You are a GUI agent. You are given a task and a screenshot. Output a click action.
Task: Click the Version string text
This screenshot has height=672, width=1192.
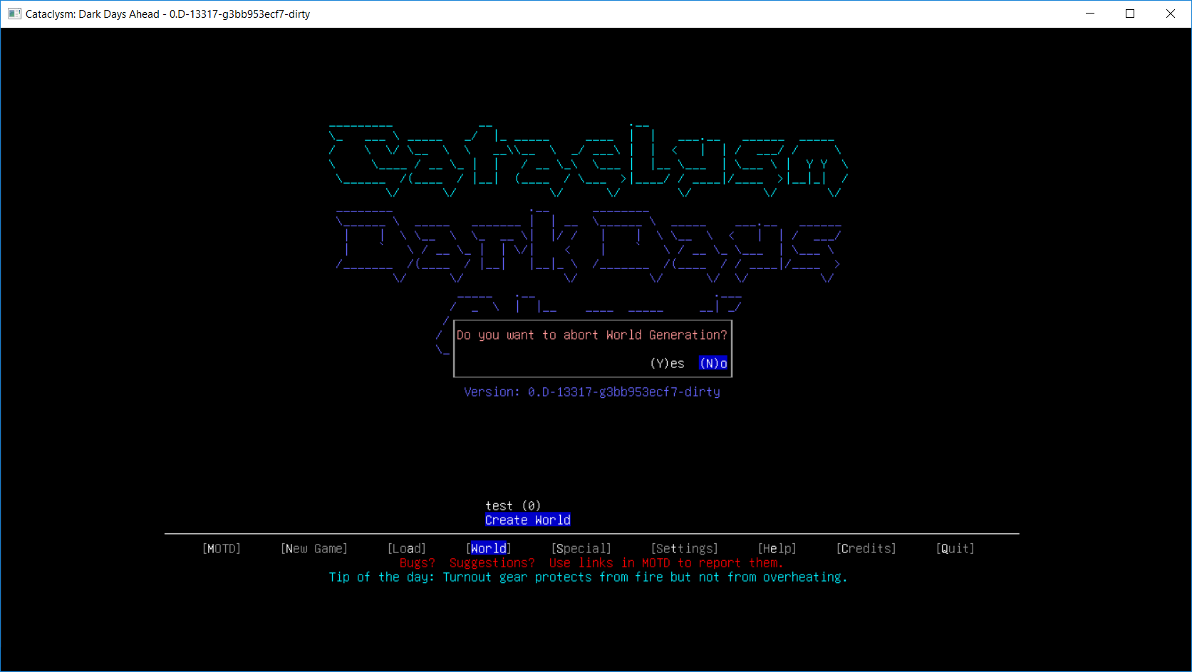tap(592, 392)
